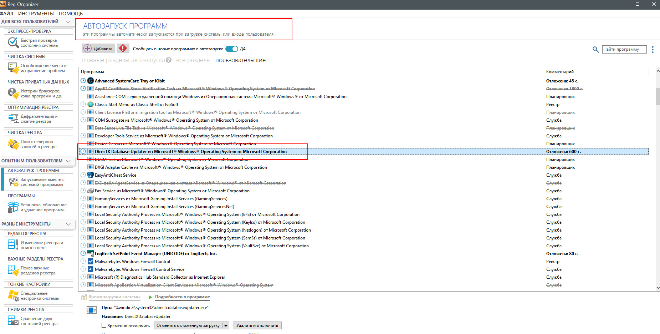The width and height of the screenshot is (660, 334).
Task: Click Advanced SystemCare Tray program icon
Action: [91, 81]
